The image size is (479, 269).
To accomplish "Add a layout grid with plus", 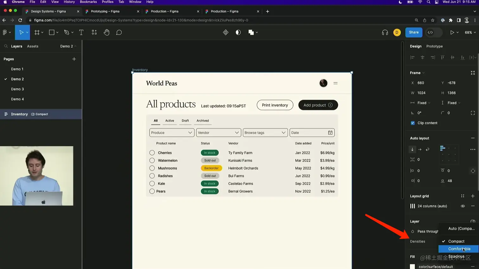I will coord(473,196).
